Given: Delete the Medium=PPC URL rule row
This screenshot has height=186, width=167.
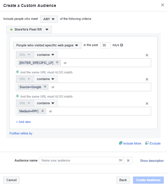Looking at the screenshot, I should click(147, 104).
